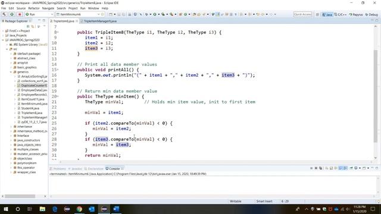Open the File menu
The height and width of the screenshot is (214, 381).
(x=4, y=8)
